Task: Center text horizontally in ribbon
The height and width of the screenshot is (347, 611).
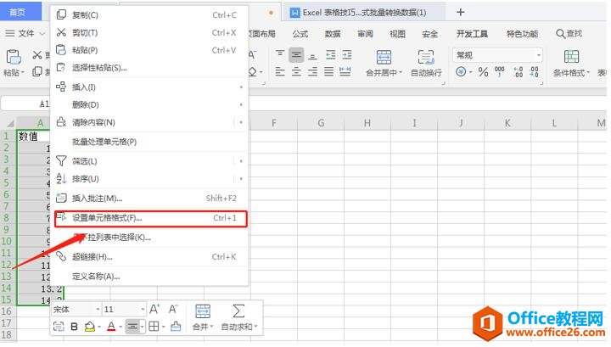Action: (296, 71)
